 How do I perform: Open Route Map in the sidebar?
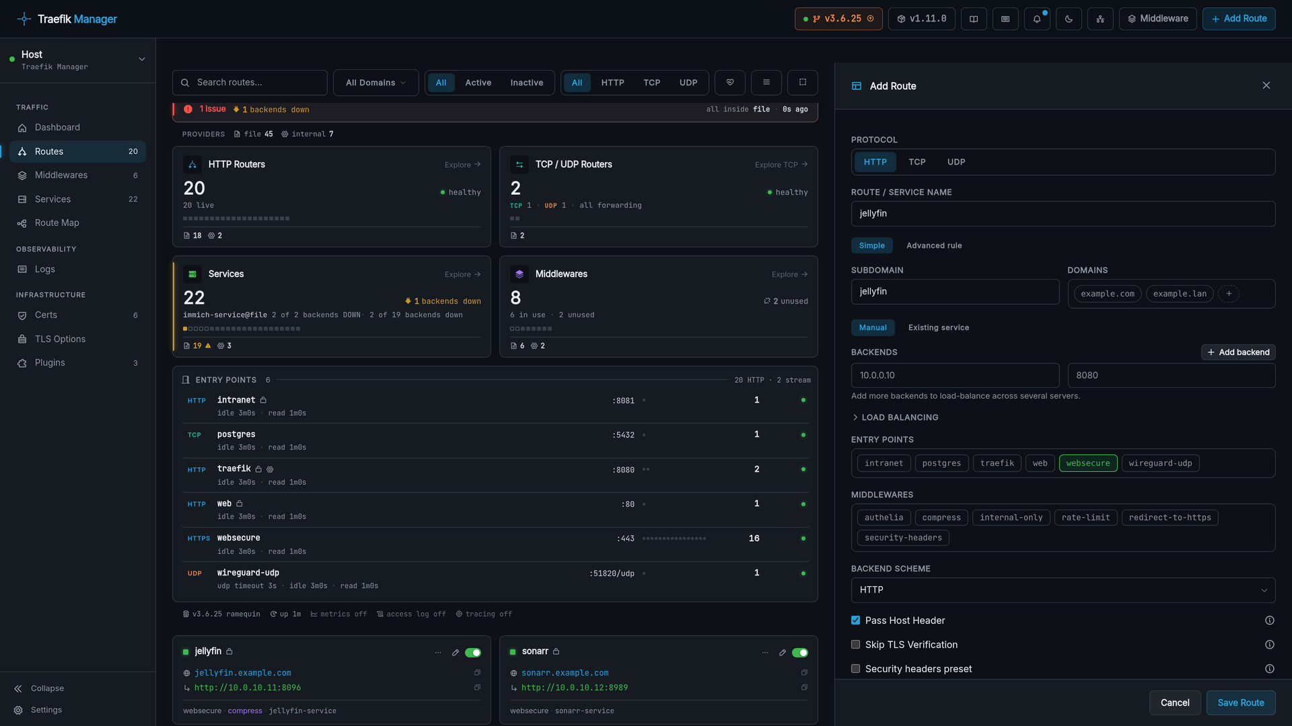point(78,223)
